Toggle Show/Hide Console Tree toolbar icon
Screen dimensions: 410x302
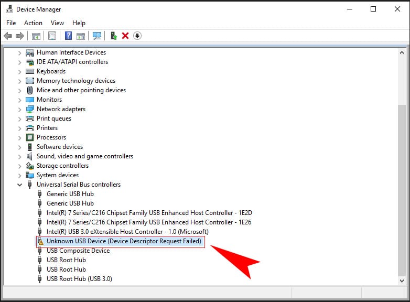(x=36, y=36)
